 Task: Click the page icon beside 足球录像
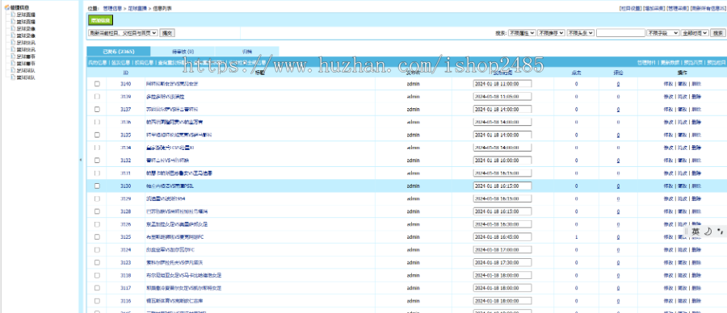click(14, 28)
